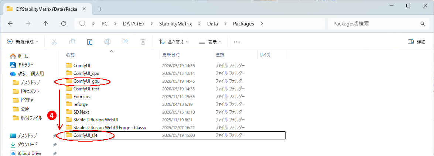Image resolution: width=434 pixels, height=156 pixels.
Task: Click the Rename icon in toolbar
Action: [x=107, y=42]
